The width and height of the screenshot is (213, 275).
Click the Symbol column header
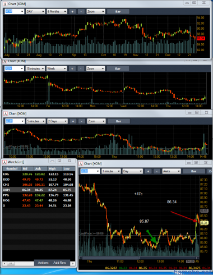12,169
